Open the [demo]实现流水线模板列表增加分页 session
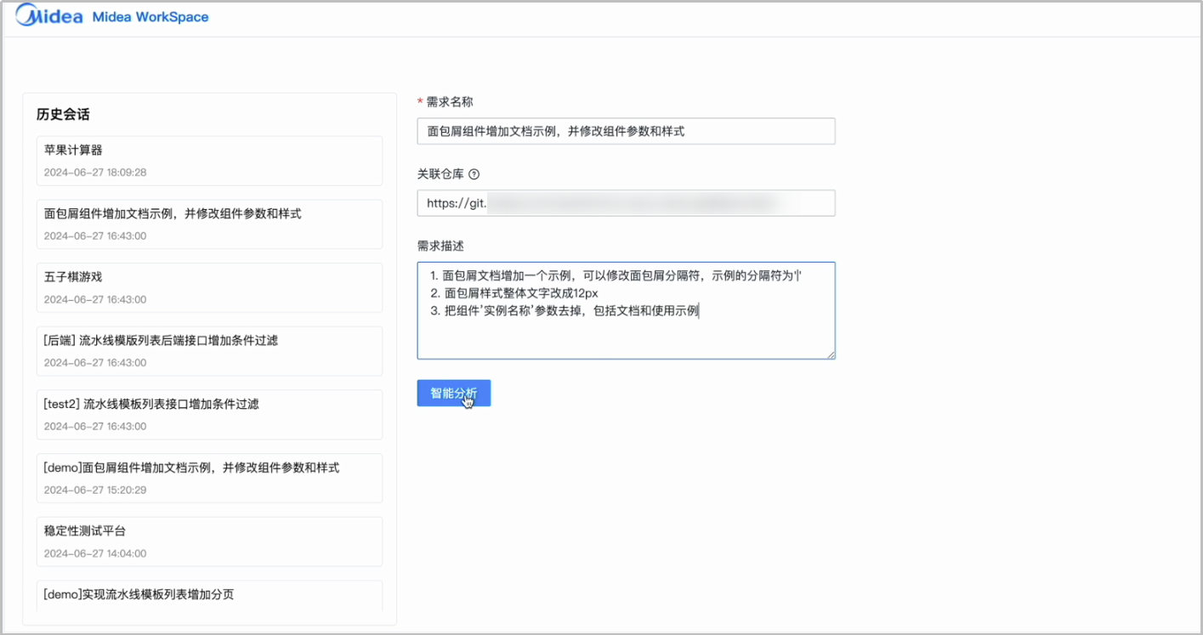 [209, 595]
